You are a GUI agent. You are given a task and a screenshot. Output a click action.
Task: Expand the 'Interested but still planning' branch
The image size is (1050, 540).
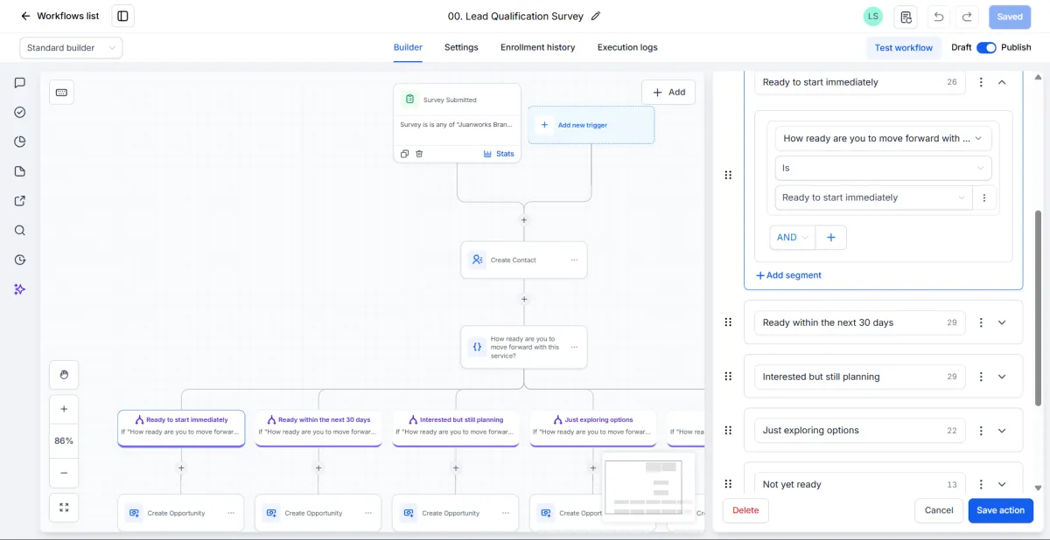point(1002,377)
